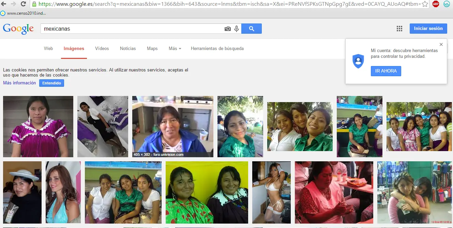
Task: Switch to the Web tab
Action: coord(48,49)
